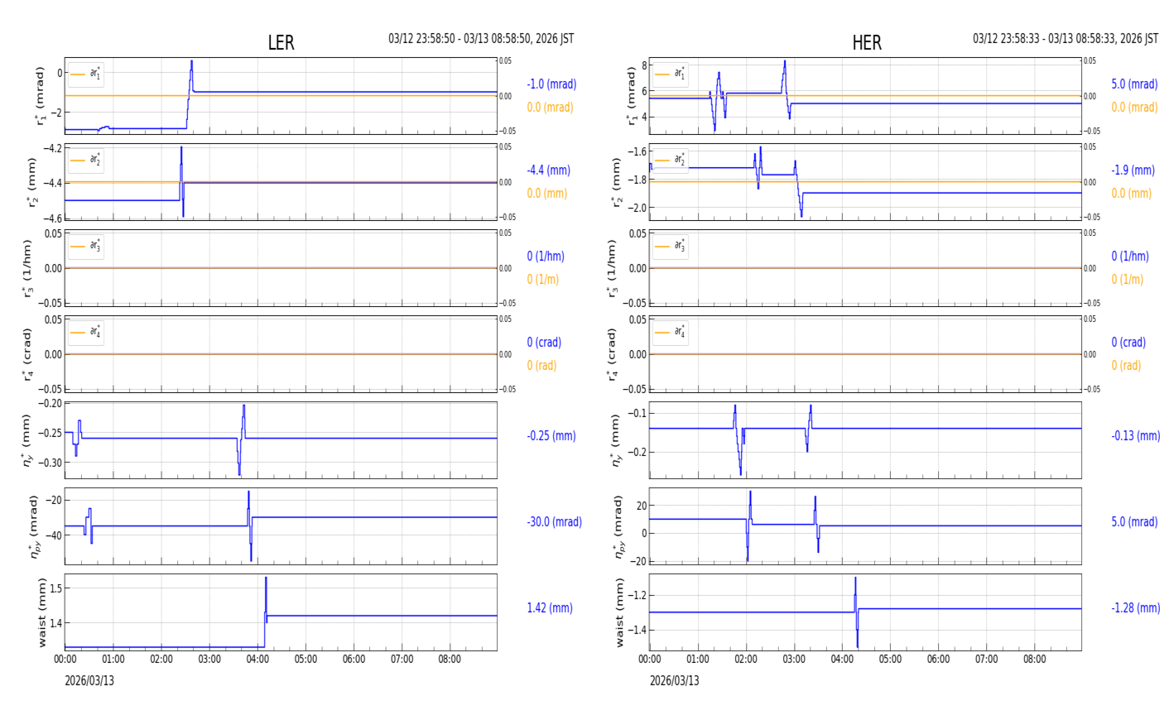
Task: Click the ∂r3* legend in the LER plot
Action: coord(86,247)
